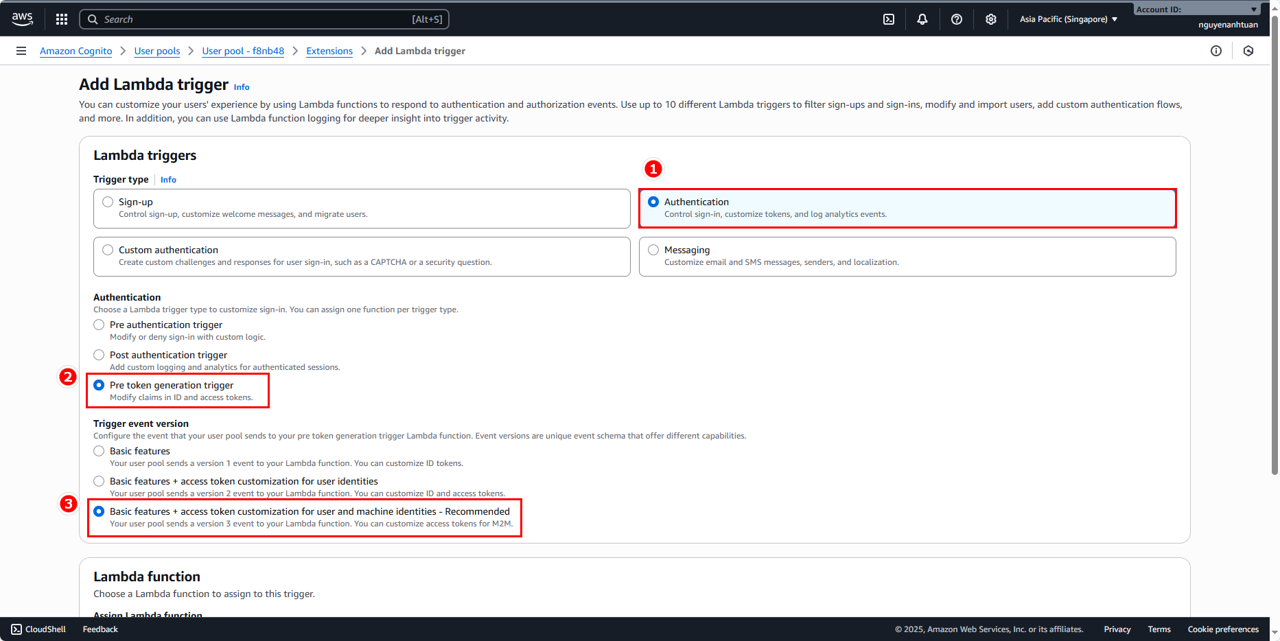
Task: Open the help question mark icon
Action: [957, 19]
